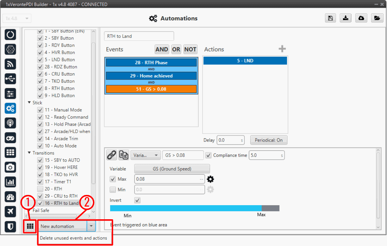Toggle the Invert checkbox
Image resolution: width=387 pixels, height=246 pixels.
click(x=138, y=200)
